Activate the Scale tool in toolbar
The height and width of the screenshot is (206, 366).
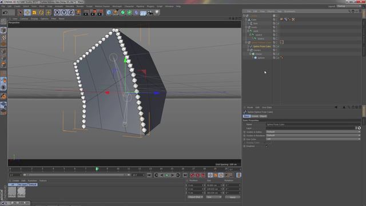pyautogui.click(x=34, y=13)
